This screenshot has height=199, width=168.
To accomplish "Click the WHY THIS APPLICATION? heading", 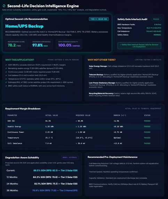I will click(x=19, y=60).
